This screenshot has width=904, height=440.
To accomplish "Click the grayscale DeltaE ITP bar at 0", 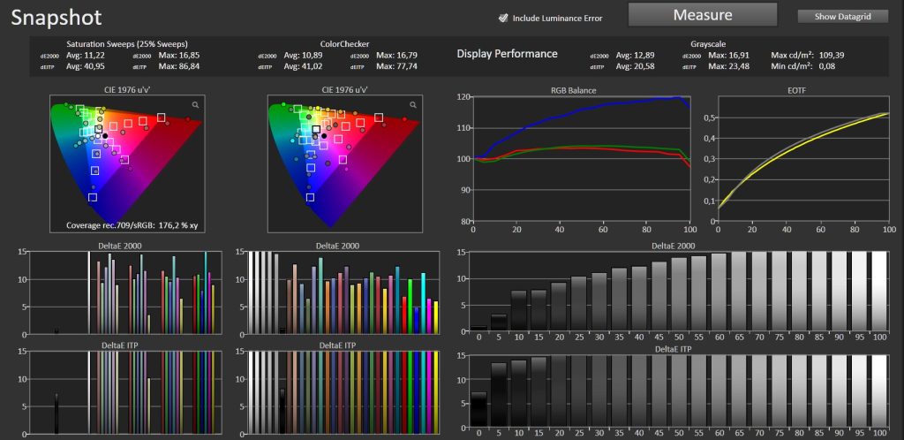I will pyautogui.click(x=478, y=410).
